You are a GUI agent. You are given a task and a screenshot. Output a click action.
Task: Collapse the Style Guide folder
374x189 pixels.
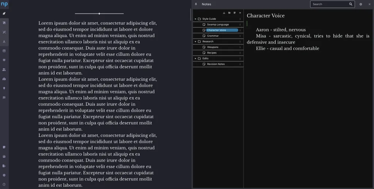[x=196, y=19]
